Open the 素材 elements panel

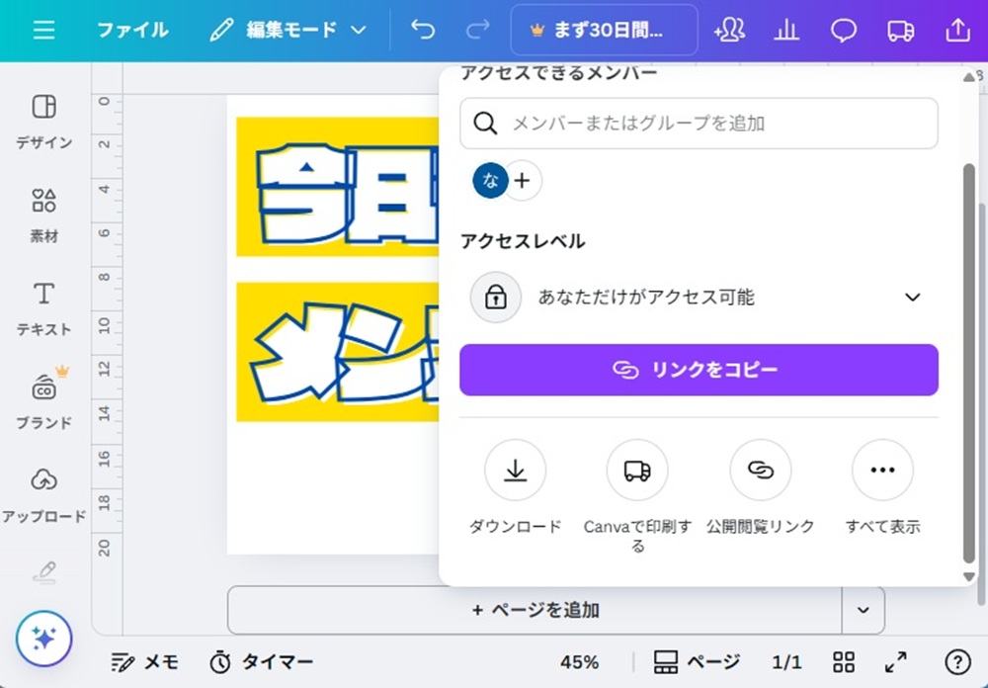(x=44, y=215)
